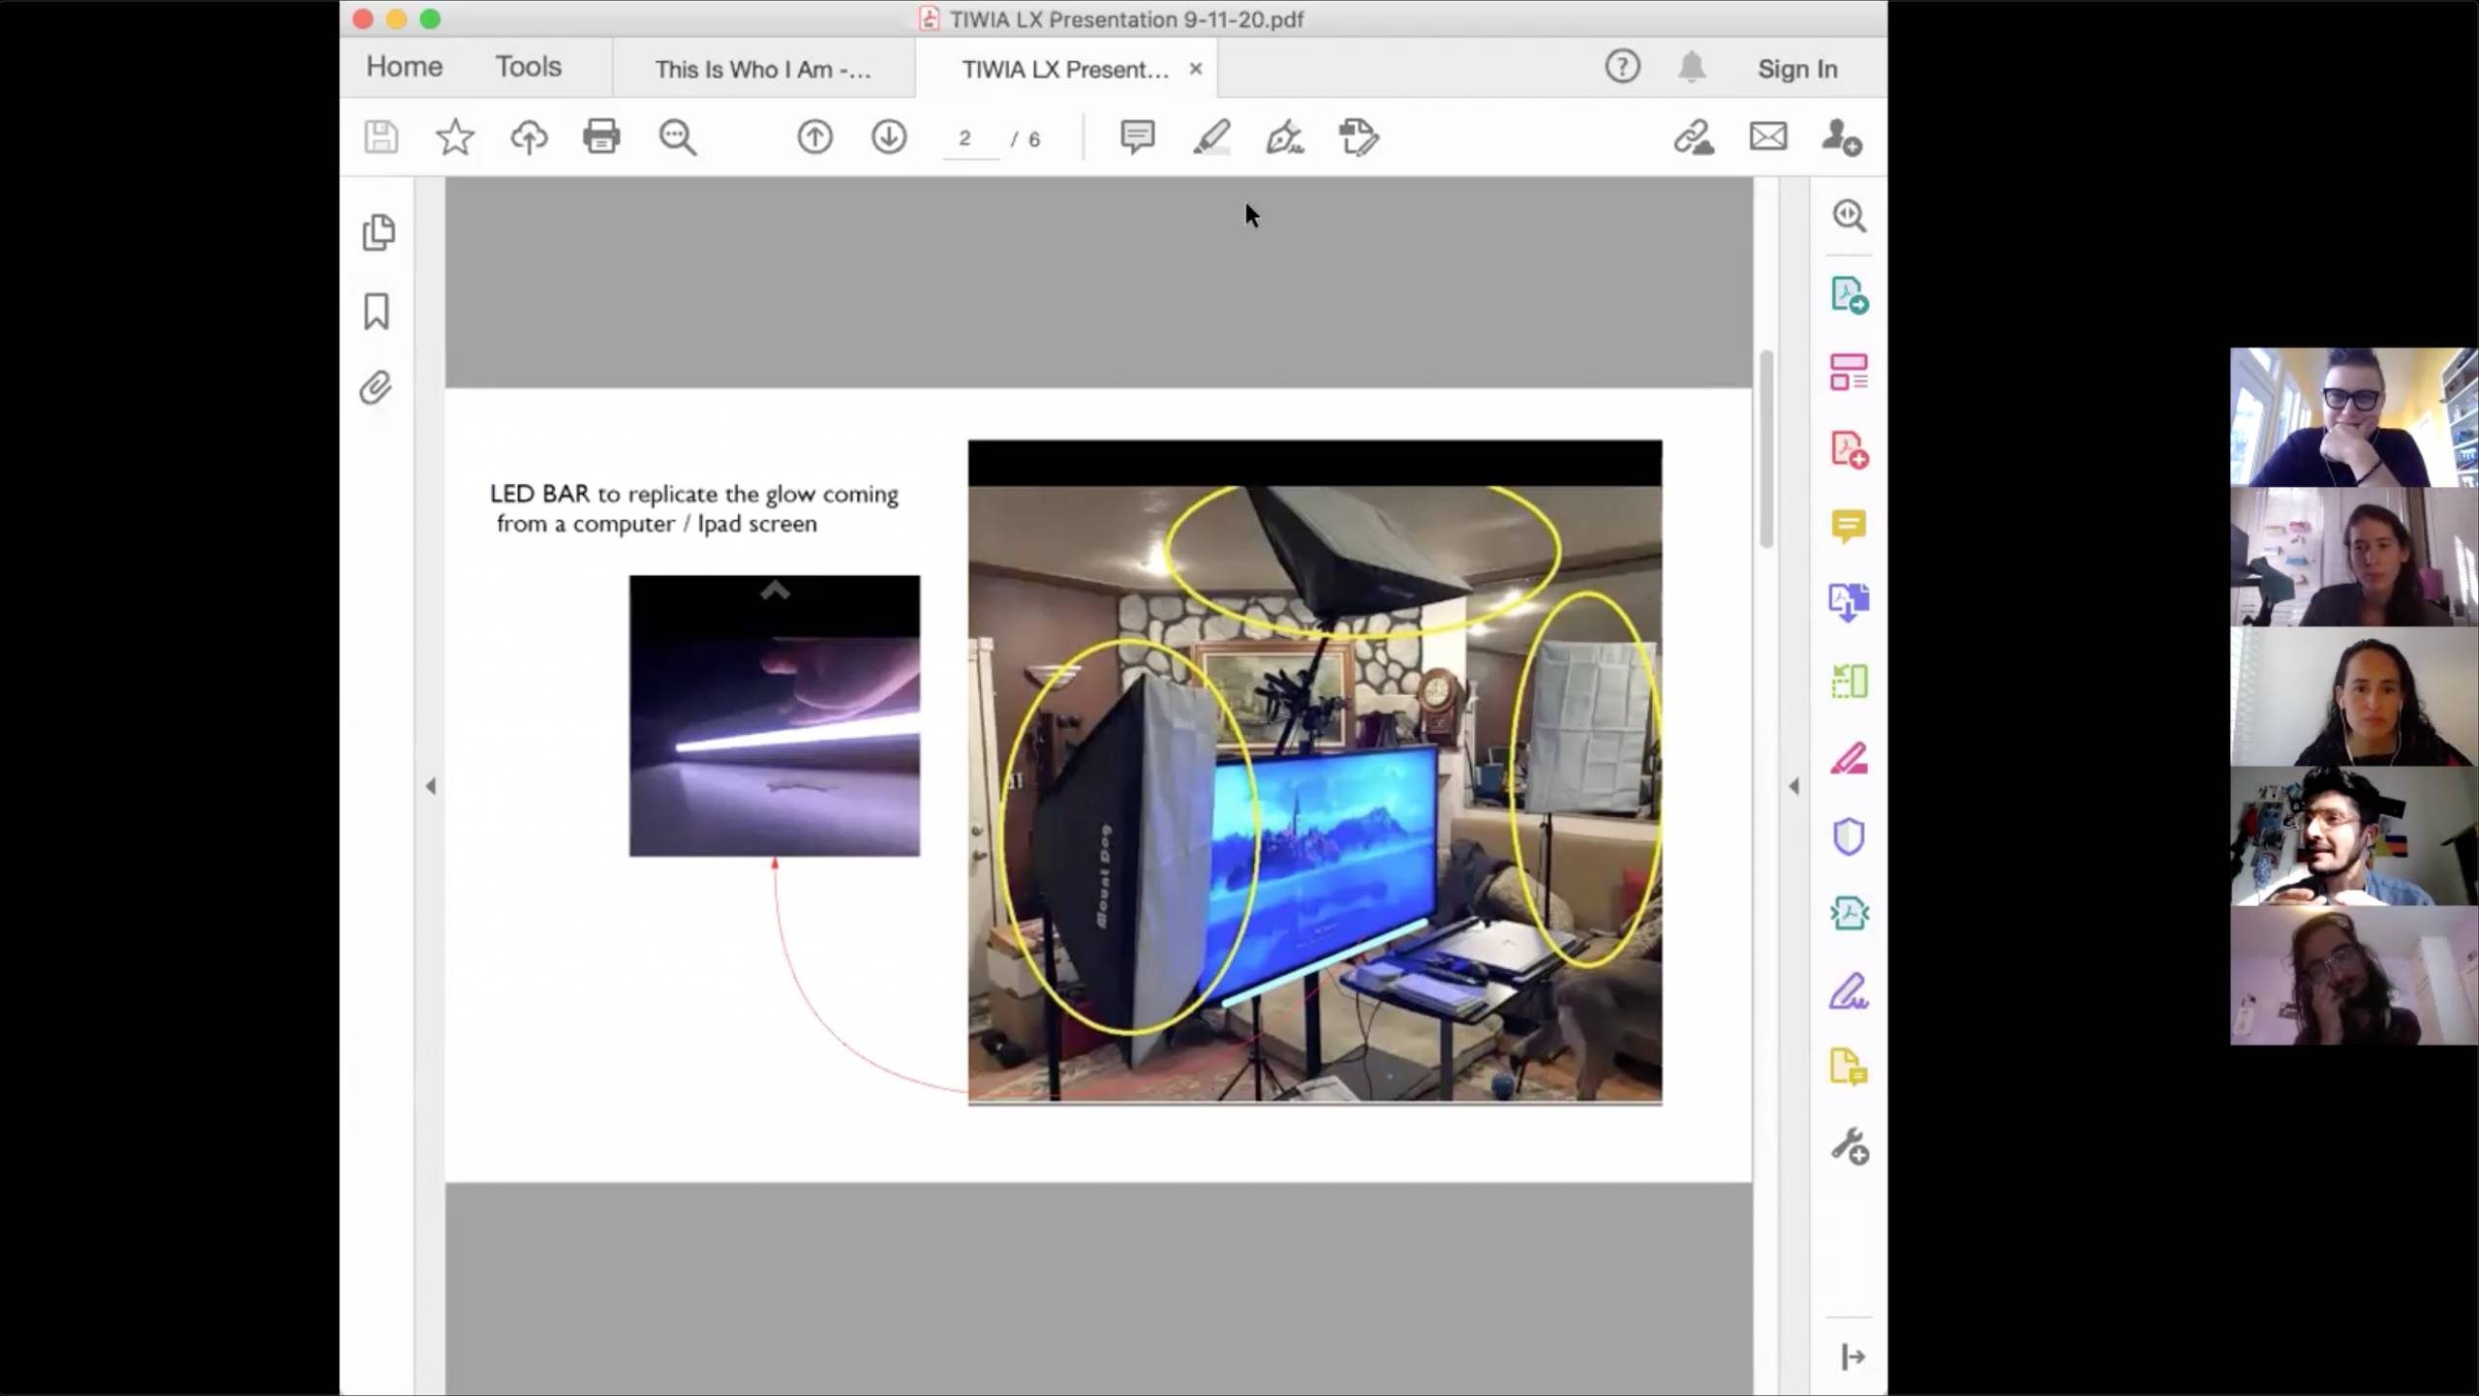
Task: Go to the next page arrow
Action: click(888, 137)
